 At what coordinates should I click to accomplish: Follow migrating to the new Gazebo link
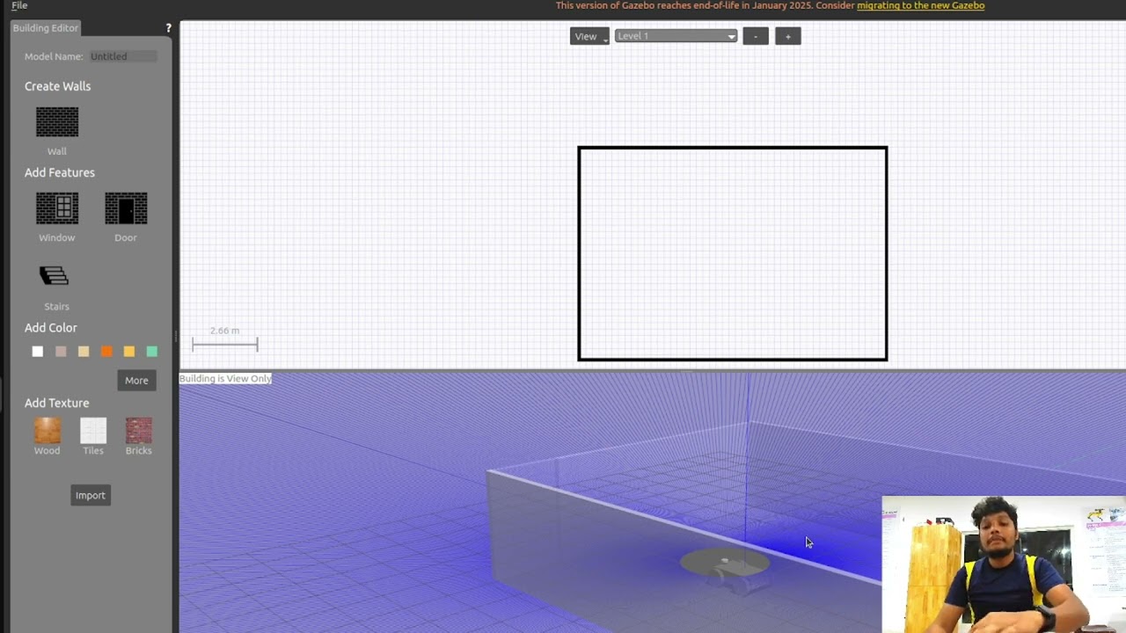[x=921, y=5]
